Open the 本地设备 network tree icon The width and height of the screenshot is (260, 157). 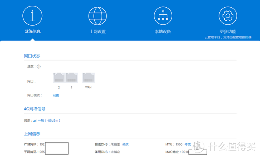pos(163,16)
